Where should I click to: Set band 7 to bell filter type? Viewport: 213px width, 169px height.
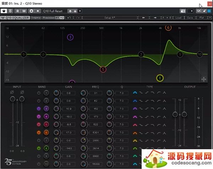tap(135, 141)
